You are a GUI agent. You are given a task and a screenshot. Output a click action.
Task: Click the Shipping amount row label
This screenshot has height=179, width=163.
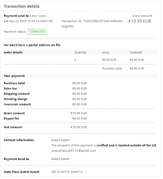(x=17, y=94)
